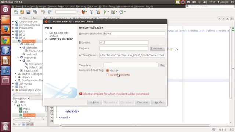Close the Navegador panel tab
235x132 pixels.
(28, 98)
